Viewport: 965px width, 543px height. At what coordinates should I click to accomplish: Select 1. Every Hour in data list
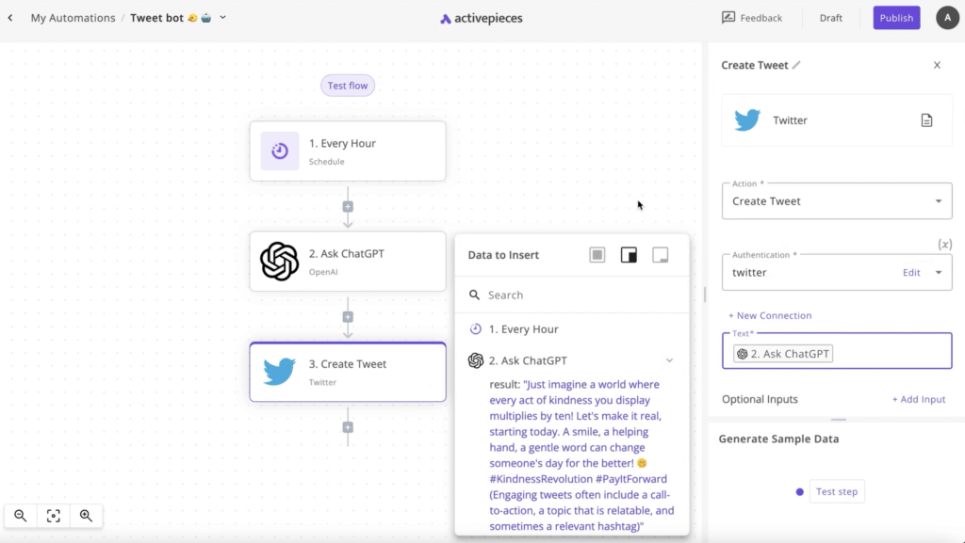point(523,329)
